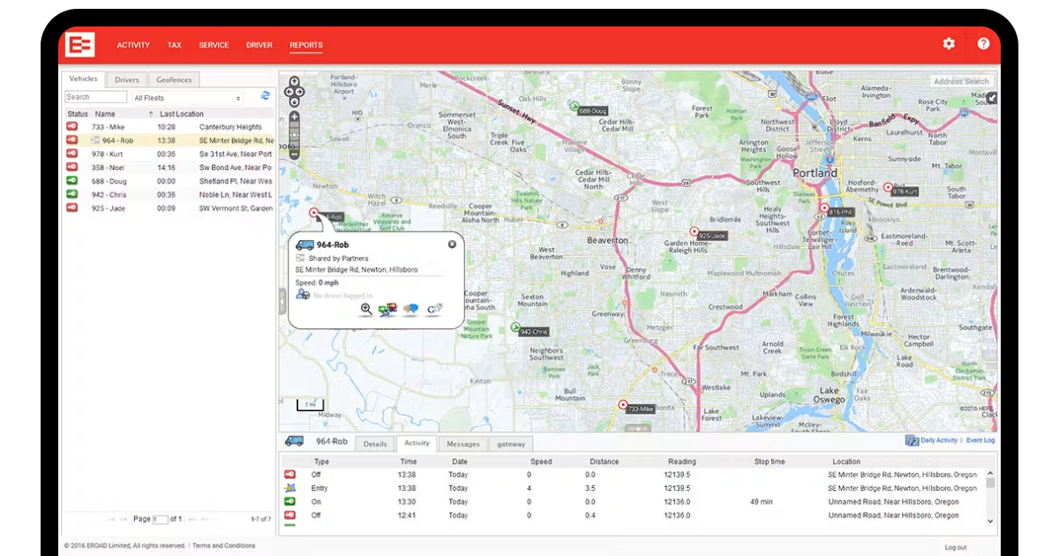Open the All Fleets dropdown

pos(187,98)
